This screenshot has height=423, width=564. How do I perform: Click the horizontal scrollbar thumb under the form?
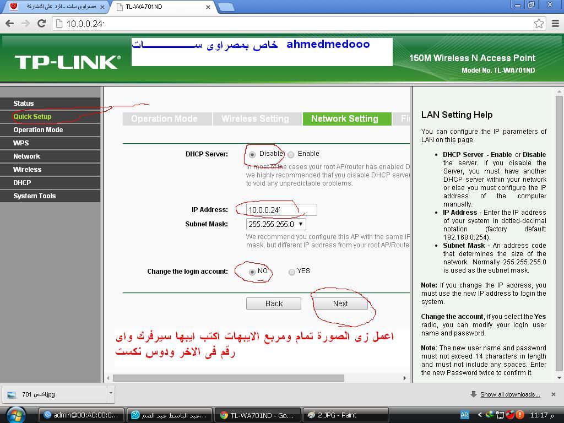pos(229,378)
